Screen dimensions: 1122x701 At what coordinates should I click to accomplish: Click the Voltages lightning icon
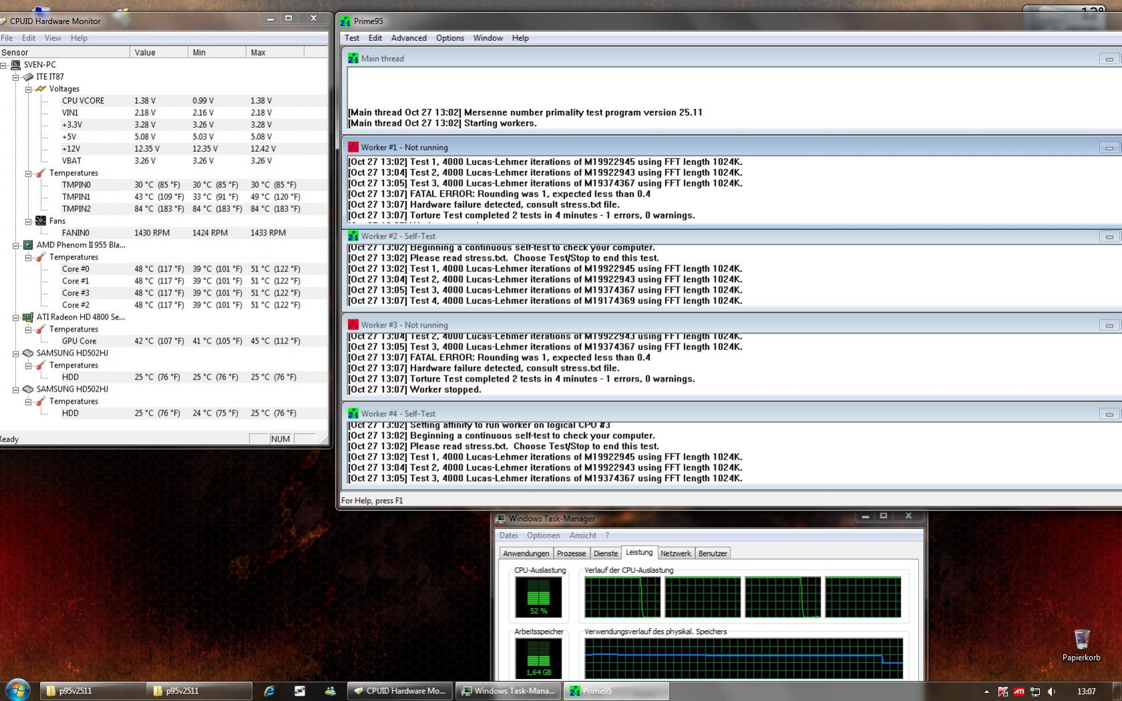(x=41, y=89)
